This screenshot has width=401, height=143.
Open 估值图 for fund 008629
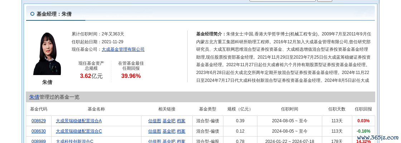(154, 121)
